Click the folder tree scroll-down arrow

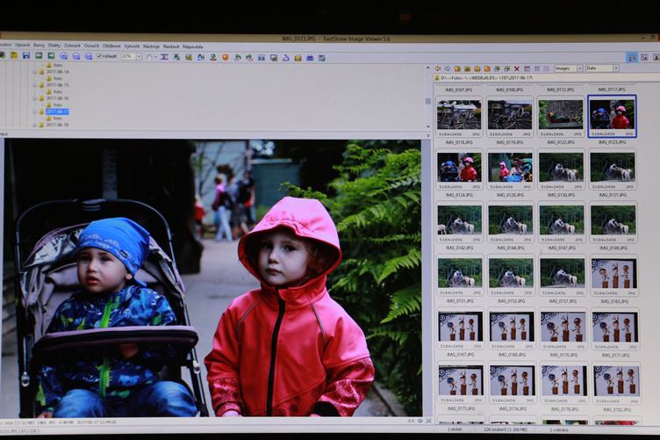click(428, 126)
